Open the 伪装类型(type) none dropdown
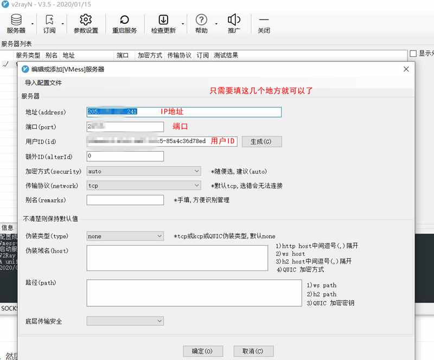 pyautogui.click(x=125, y=236)
